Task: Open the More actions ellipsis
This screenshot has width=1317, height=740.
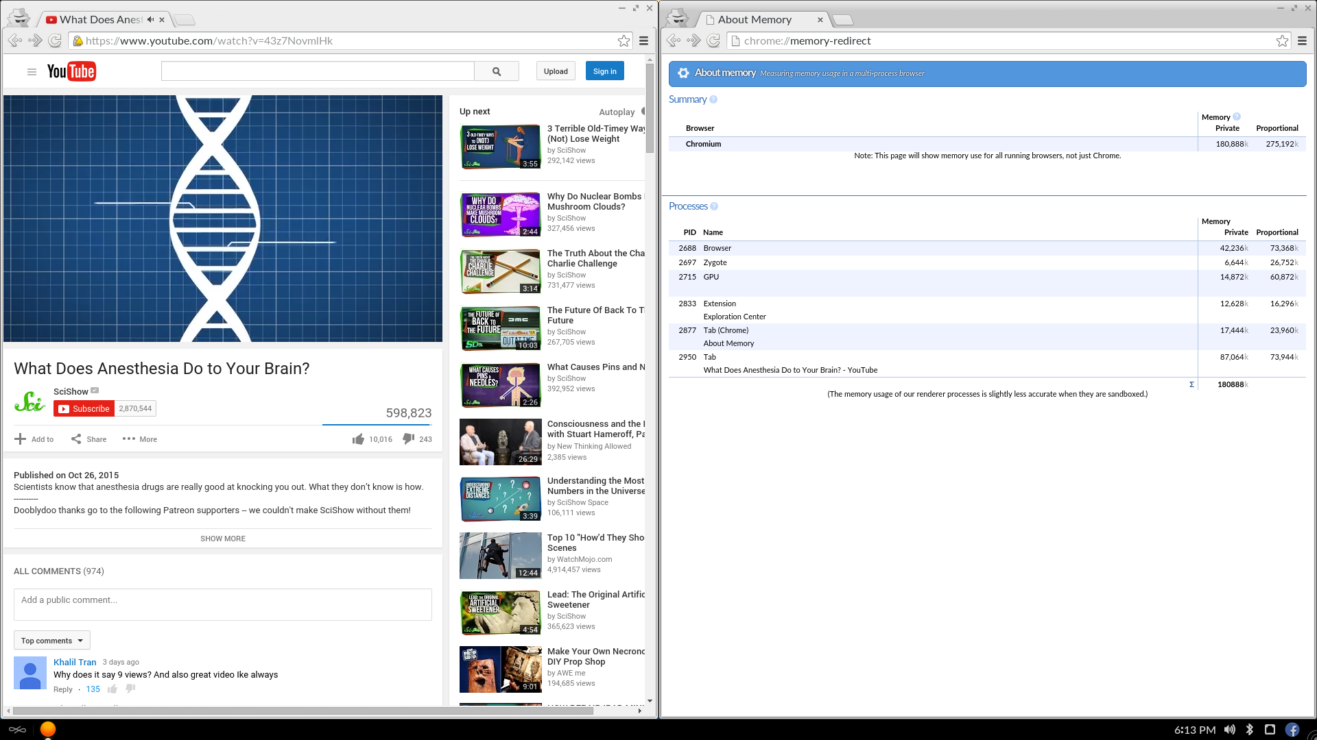Action: [139, 439]
